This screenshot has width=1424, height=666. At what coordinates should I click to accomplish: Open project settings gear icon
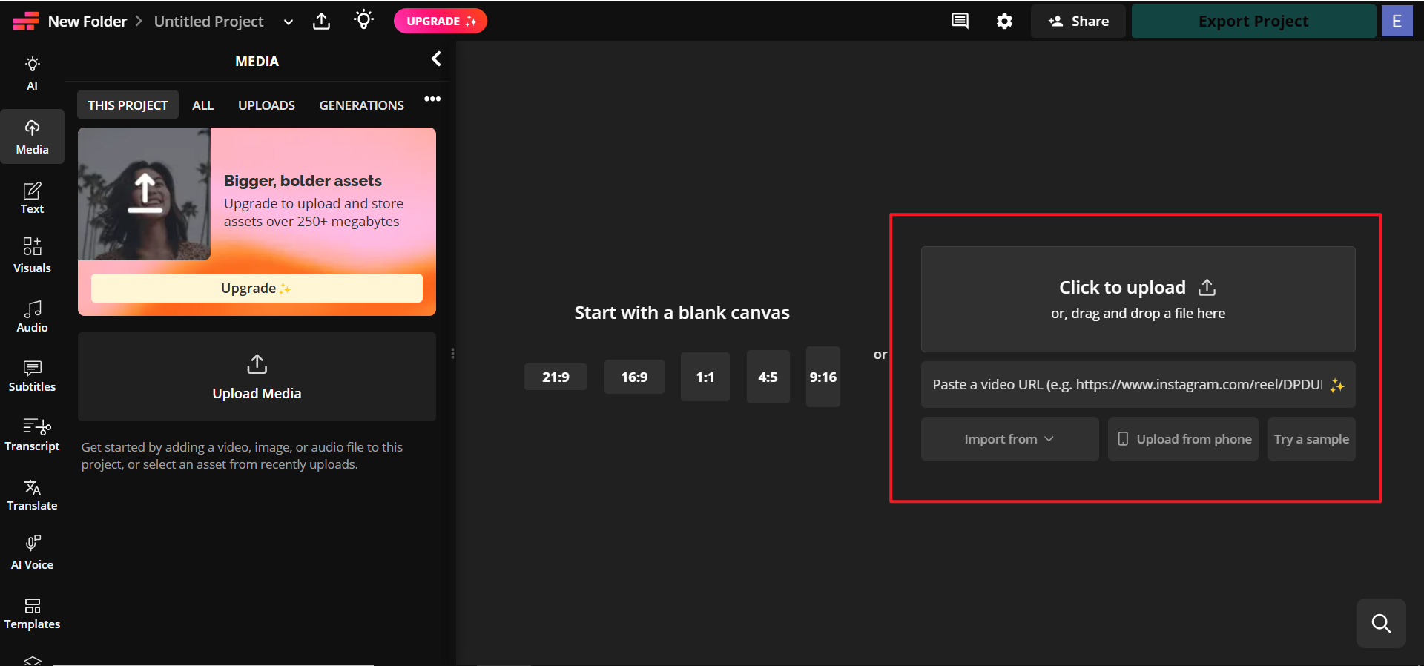(1004, 21)
